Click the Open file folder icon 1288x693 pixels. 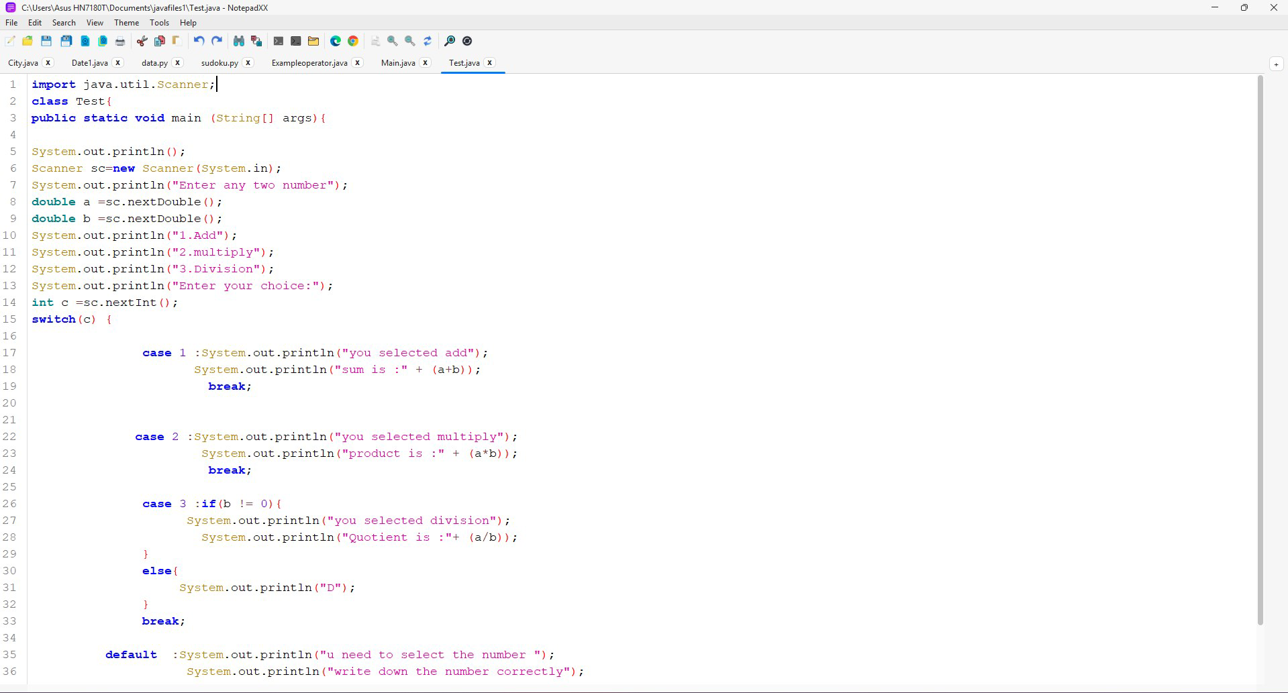point(28,41)
